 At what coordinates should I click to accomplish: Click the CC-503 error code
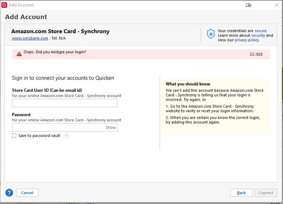[x=256, y=54]
